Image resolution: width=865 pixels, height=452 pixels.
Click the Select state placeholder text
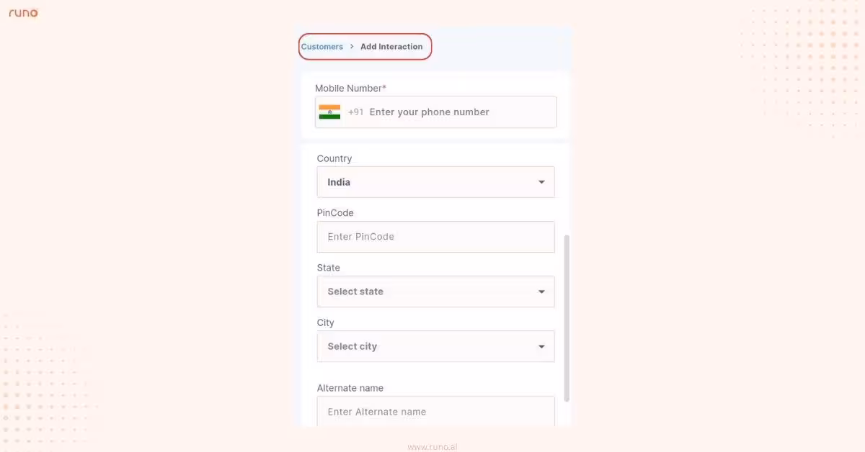click(x=355, y=291)
